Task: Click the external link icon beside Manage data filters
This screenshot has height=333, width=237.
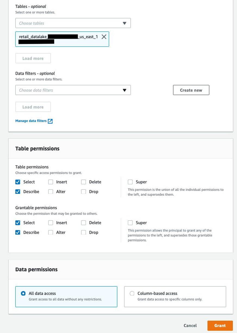Action: point(50,121)
